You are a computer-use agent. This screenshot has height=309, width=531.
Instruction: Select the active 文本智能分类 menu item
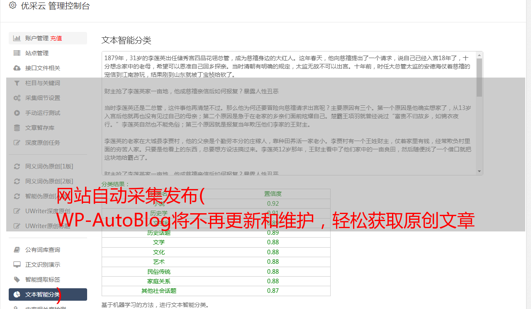(x=48, y=294)
